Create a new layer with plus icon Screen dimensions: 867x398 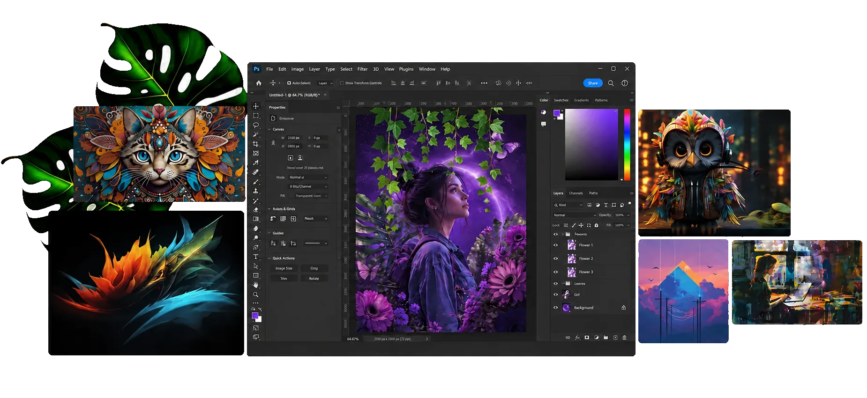(x=615, y=338)
